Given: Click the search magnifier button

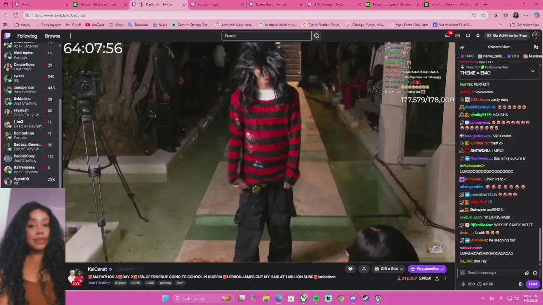Looking at the screenshot, I should pos(316,36).
